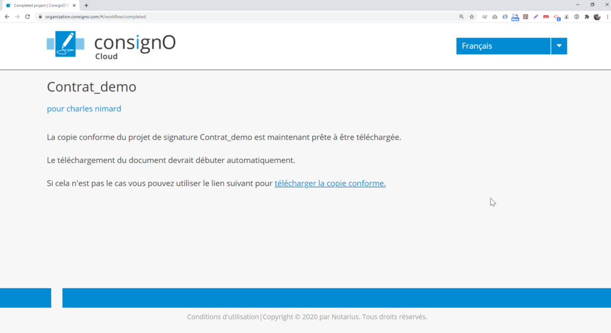611x333 pixels.
Task: Open a new browser tab
Action: 87,5
